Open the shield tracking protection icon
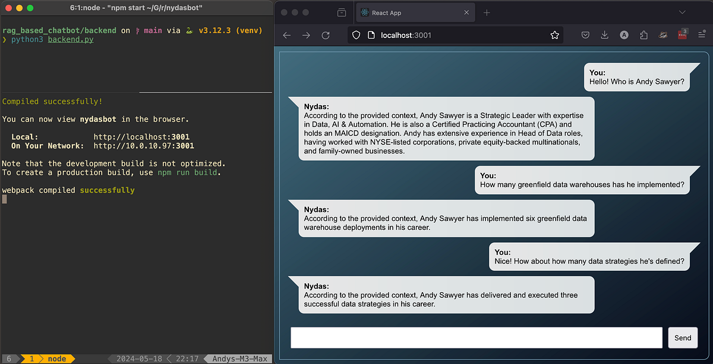Image resolution: width=713 pixels, height=364 pixels. point(356,34)
